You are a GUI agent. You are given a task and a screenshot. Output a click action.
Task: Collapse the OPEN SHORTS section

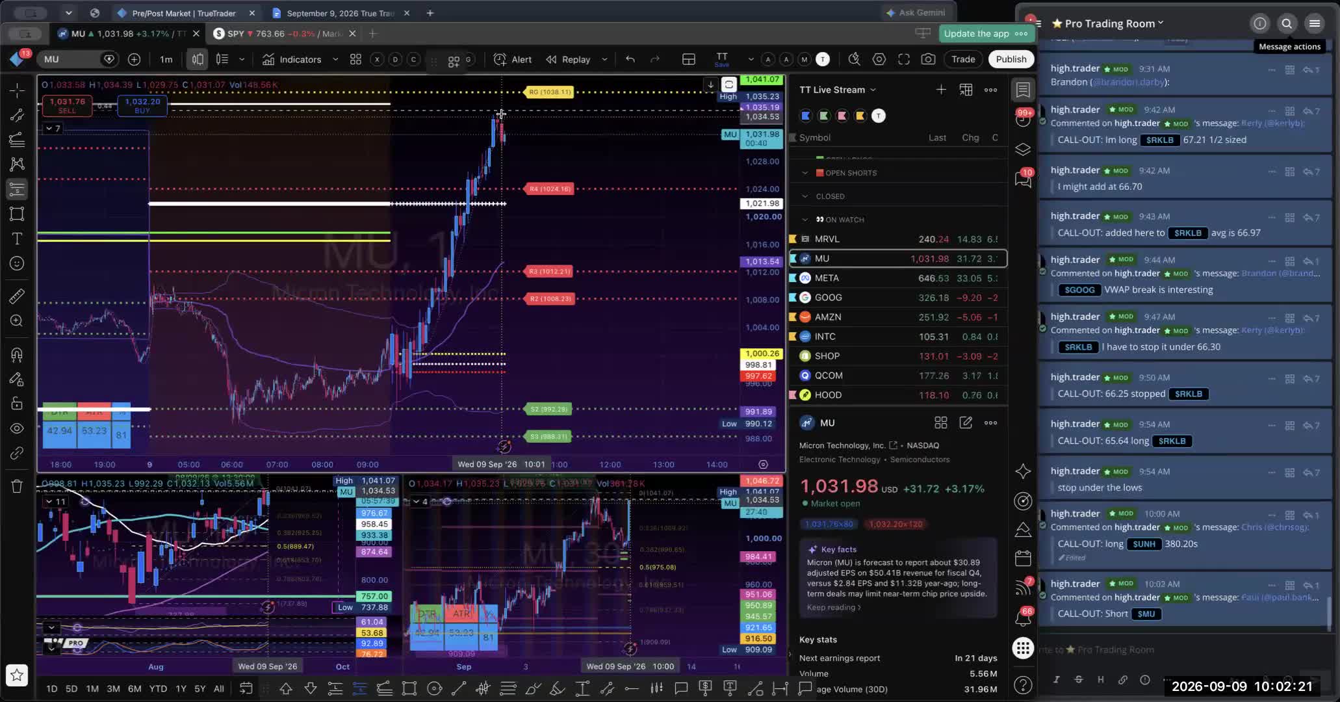pyautogui.click(x=805, y=173)
